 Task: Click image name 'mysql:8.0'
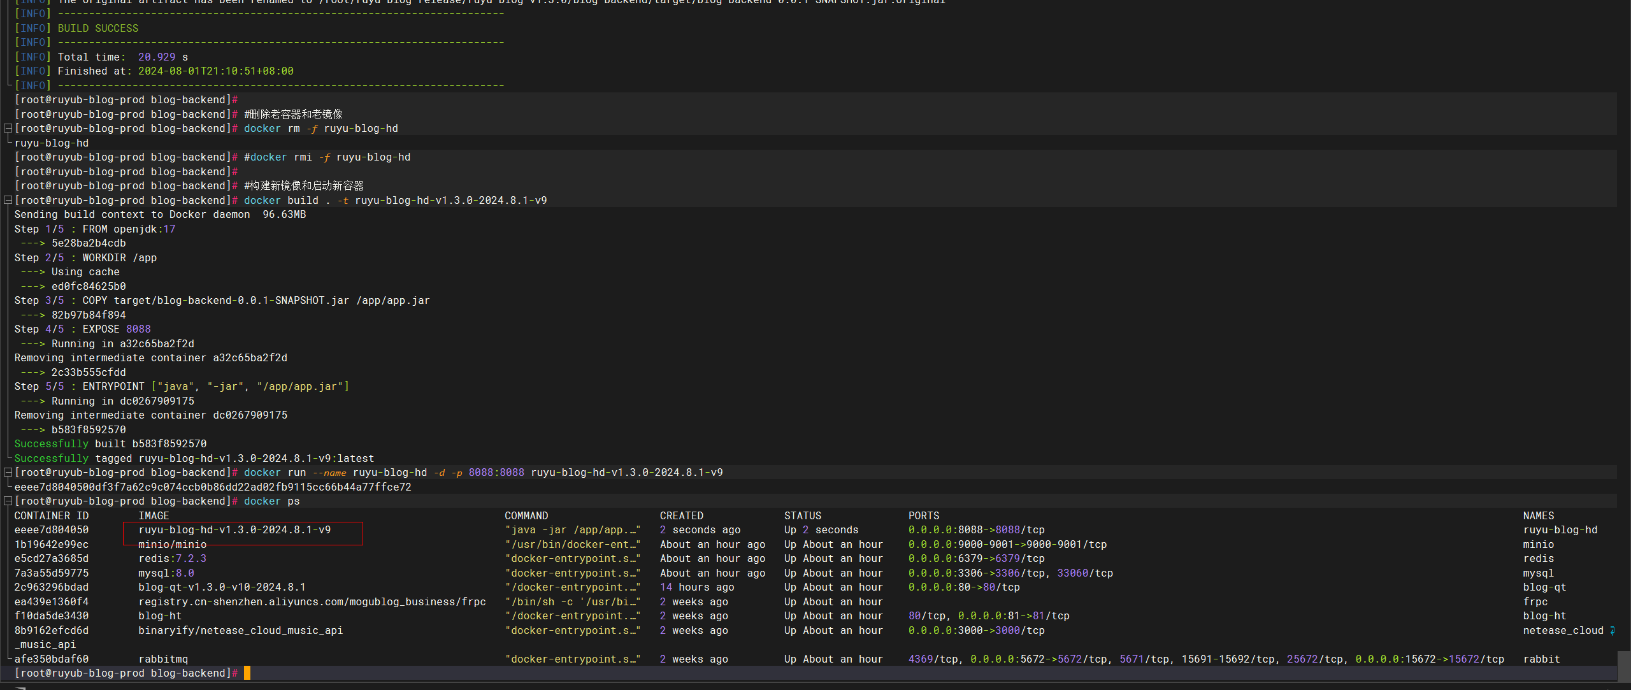tap(166, 573)
